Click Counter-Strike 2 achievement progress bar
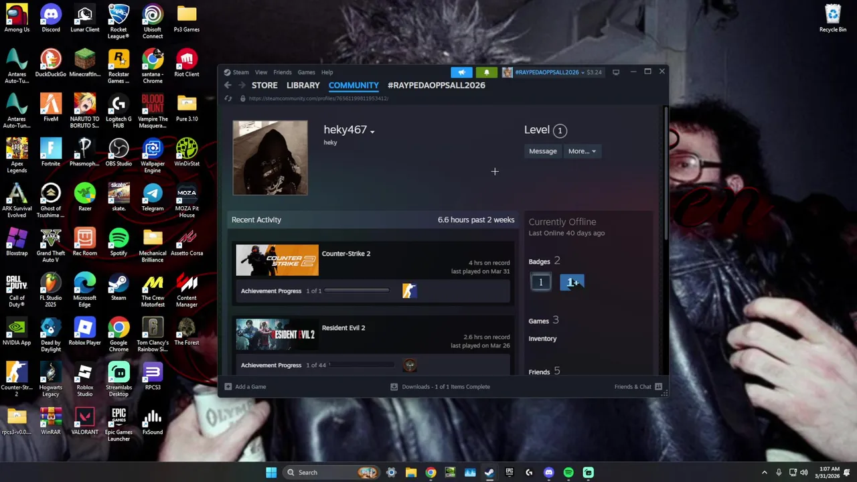 (x=356, y=291)
